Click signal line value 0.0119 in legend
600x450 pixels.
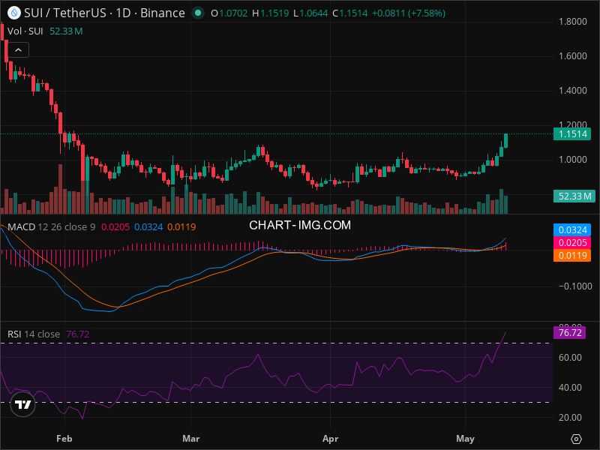click(x=181, y=227)
